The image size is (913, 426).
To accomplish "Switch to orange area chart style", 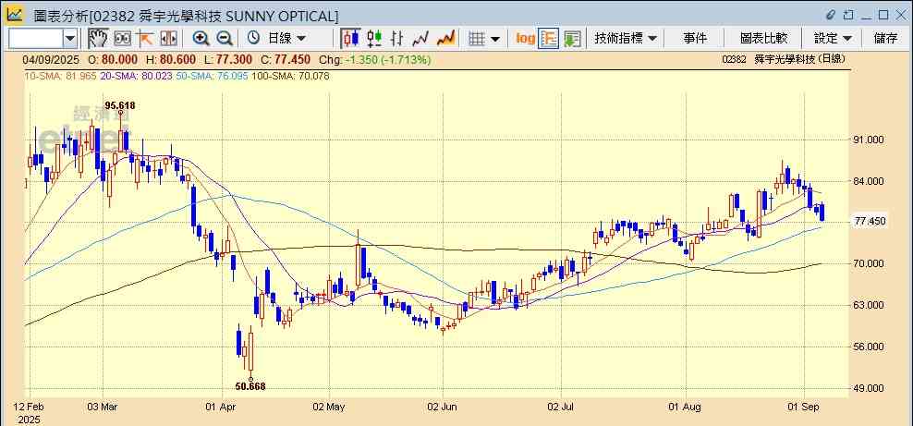I will click(445, 39).
